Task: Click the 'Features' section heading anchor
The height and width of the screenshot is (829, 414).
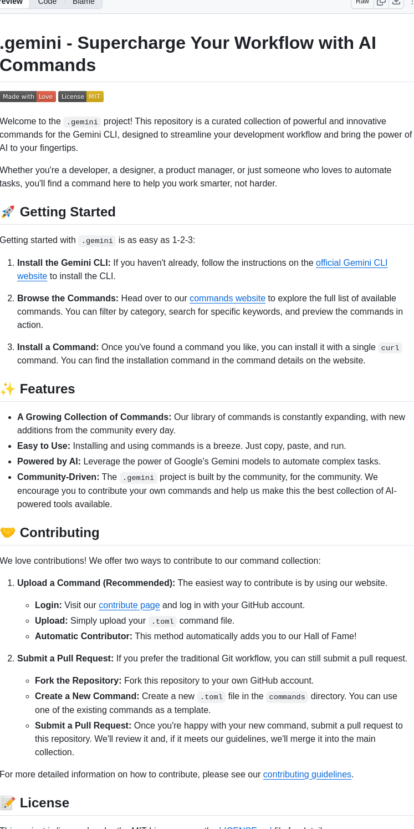Action: click(48, 388)
